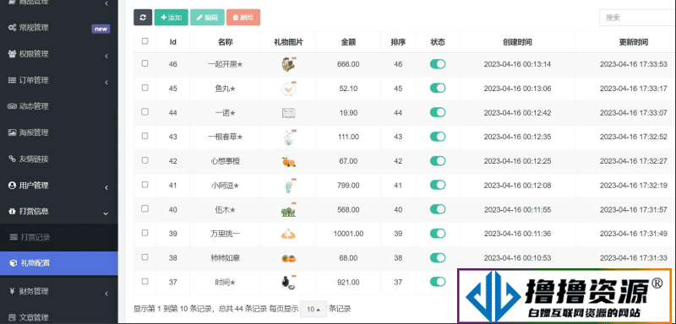
Task: Check the row checkbox for 万里挑一
Action: [144, 232]
